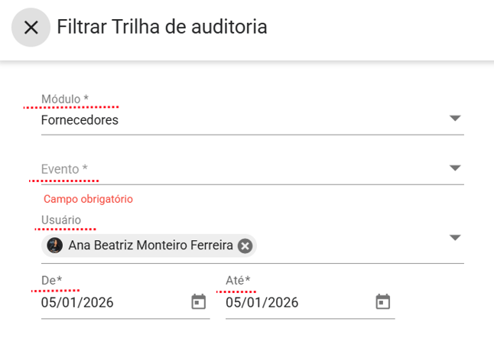Image resolution: width=494 pixels, height=342 pixels.
Task: Click the De field label
Action: pyautogui.click(x=51, y=281)
